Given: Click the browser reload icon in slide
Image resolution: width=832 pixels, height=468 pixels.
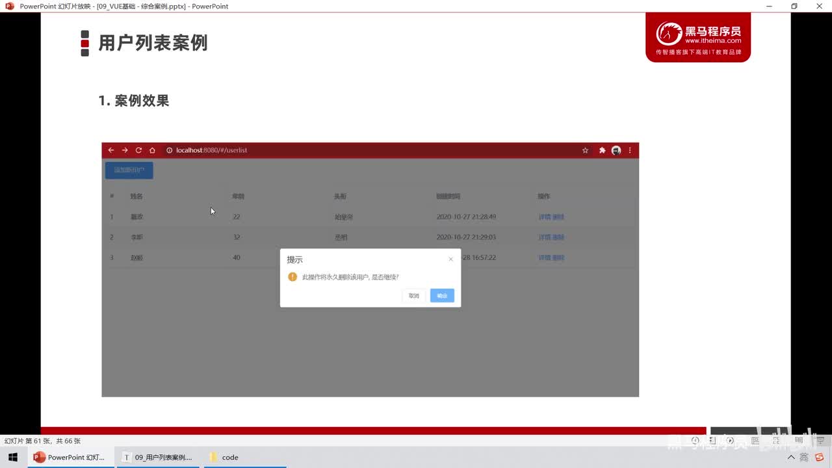Looking at the screenshot, I should pyautogui.click(x=138, y=150).
